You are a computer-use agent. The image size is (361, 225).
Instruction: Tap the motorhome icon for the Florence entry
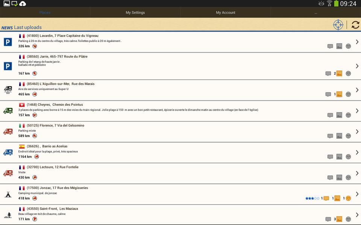pos(8,132)
